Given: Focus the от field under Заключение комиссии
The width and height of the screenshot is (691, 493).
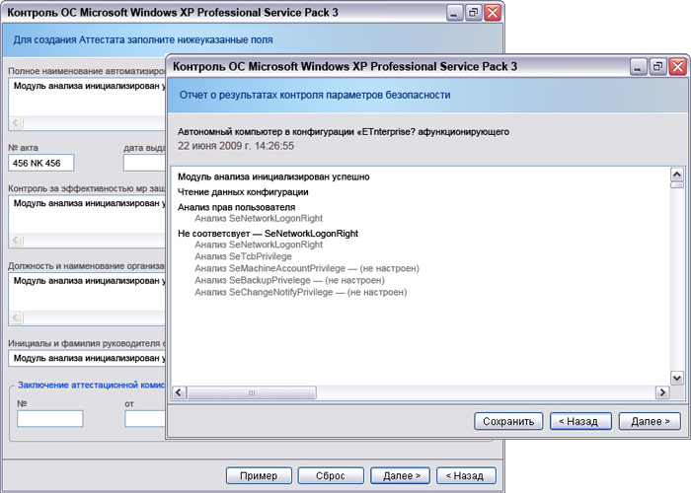Looking at the screenshot, I should coord(145,418).
